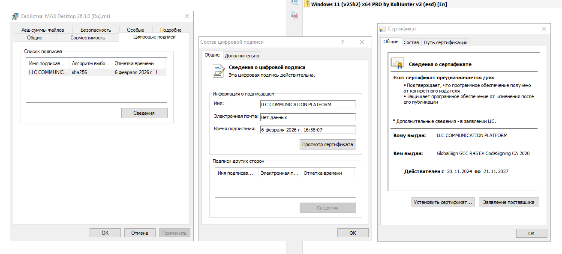This screenshot has height=254, width=562.
Task: Click the Время подписания field
Action: click(308, 130)
